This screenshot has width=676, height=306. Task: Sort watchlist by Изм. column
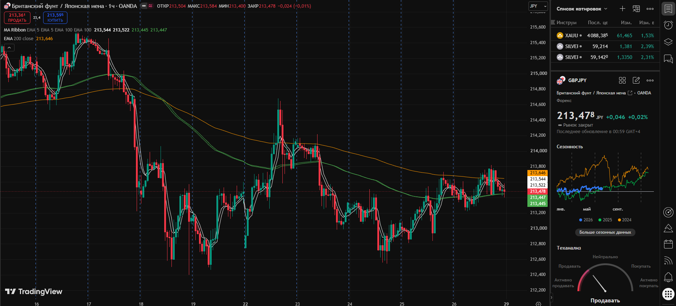point(626,22)
